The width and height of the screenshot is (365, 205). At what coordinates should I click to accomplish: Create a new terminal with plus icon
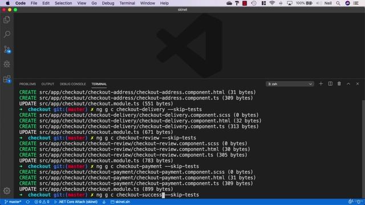click(321, 84)
